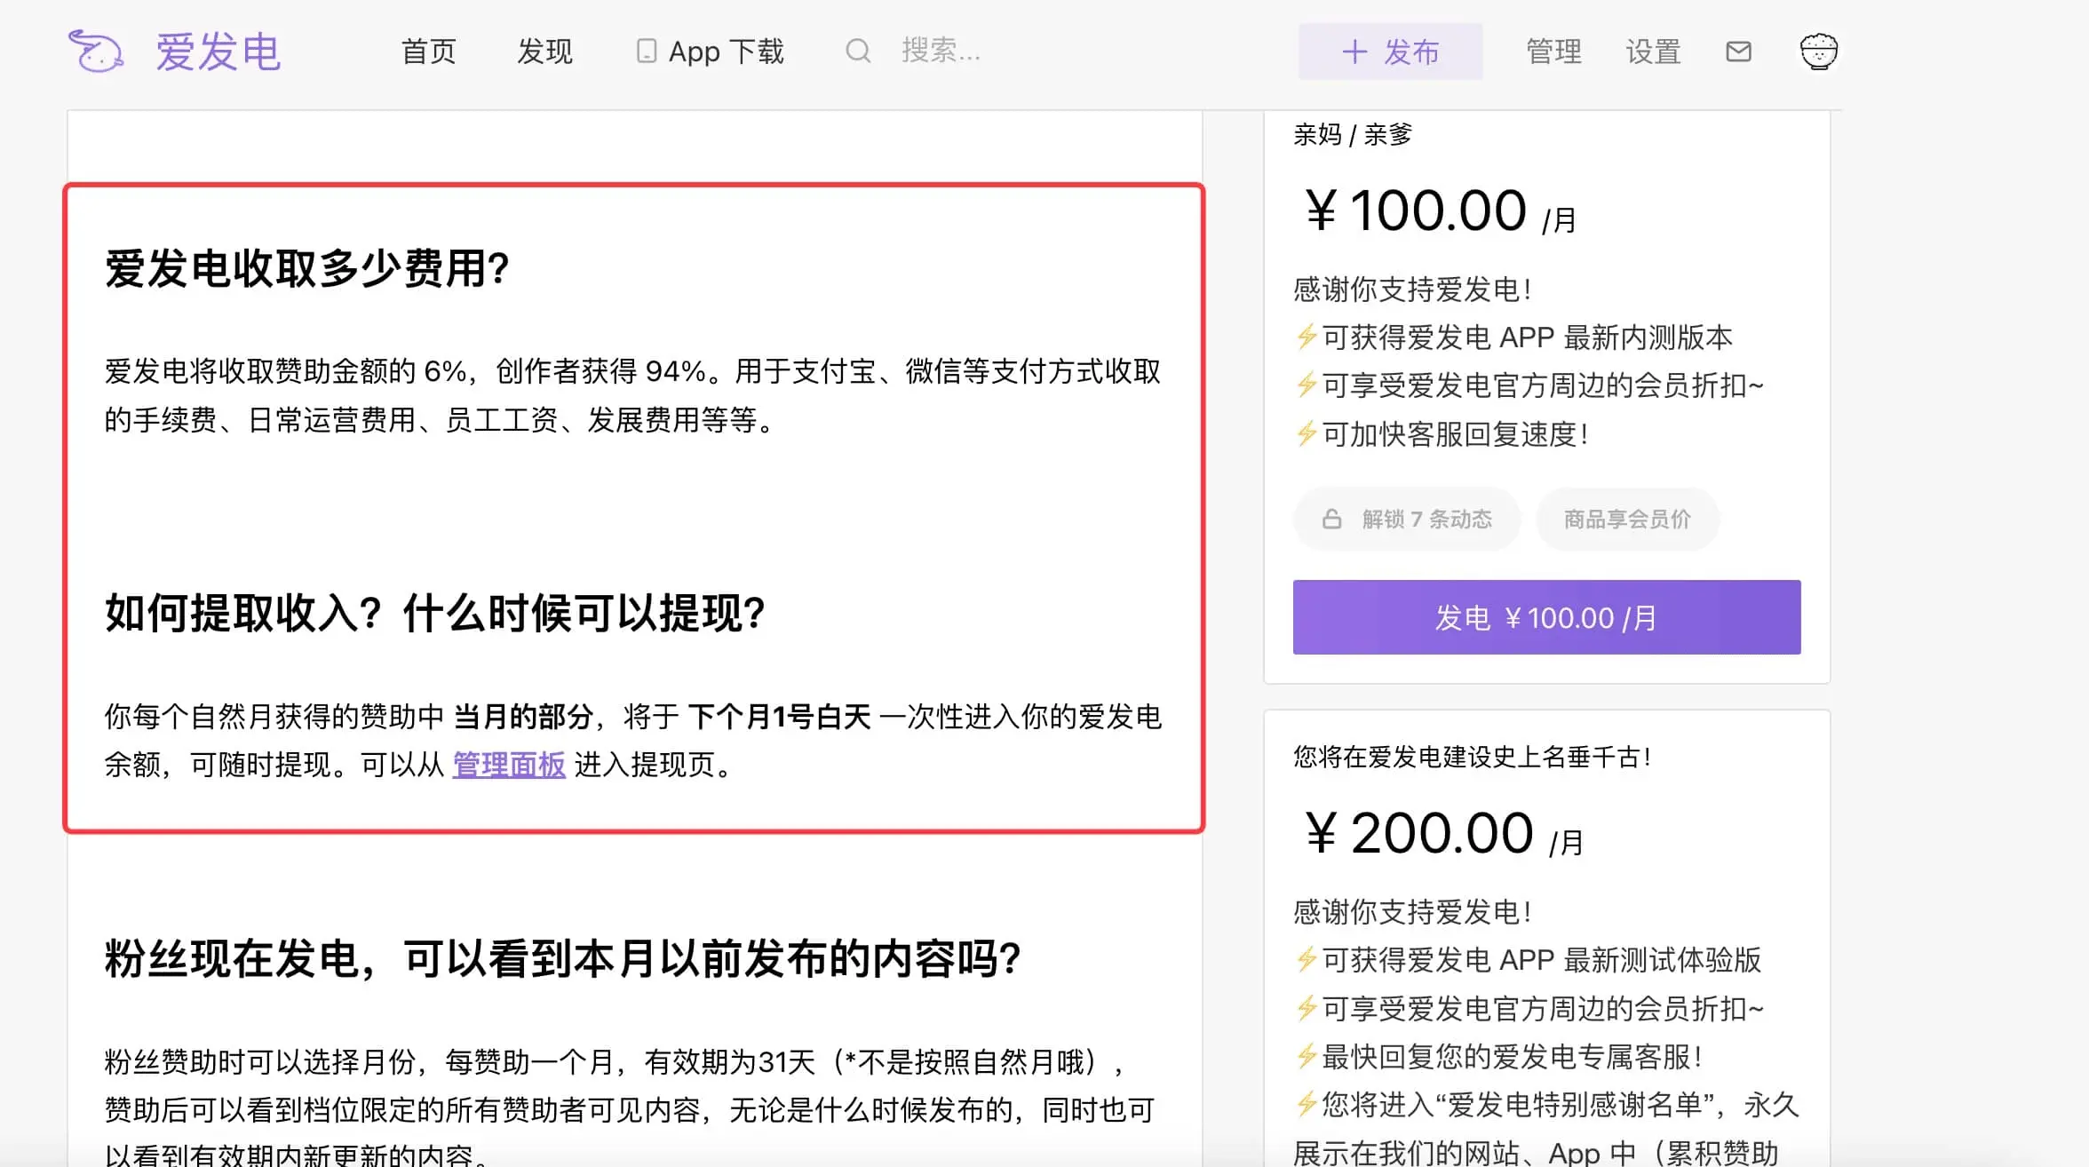2089x1167 pixels.
Task: Click the phone icon beside App 下载
Action: point(647,52)
